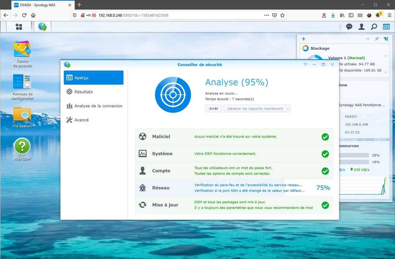The height and width of the screenshot is (259, 395).
Task: Expand storage with the down chevron
Action: coord(386,72)
